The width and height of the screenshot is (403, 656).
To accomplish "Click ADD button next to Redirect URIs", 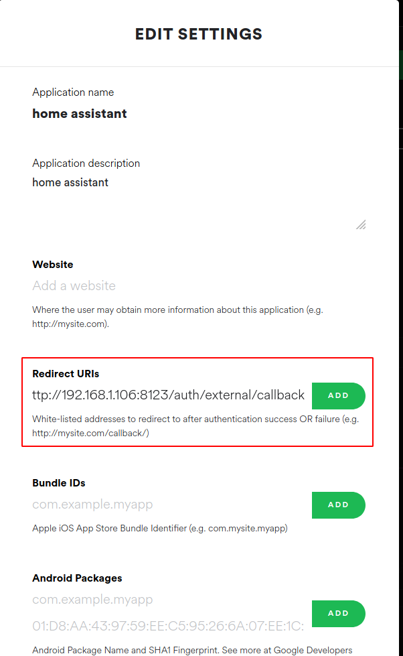I will tap(338, 395).
